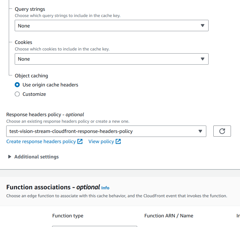
Task: Click the refresh icon beside the policy dropdown
Action: pos(222,131)
